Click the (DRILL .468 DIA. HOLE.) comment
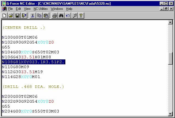The width and height of the screenshot is (175, 118). coord(33,87)
